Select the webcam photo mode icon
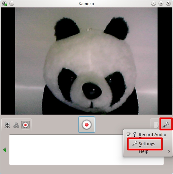This screenshot has width=173, height=174. tap(7, 125)
